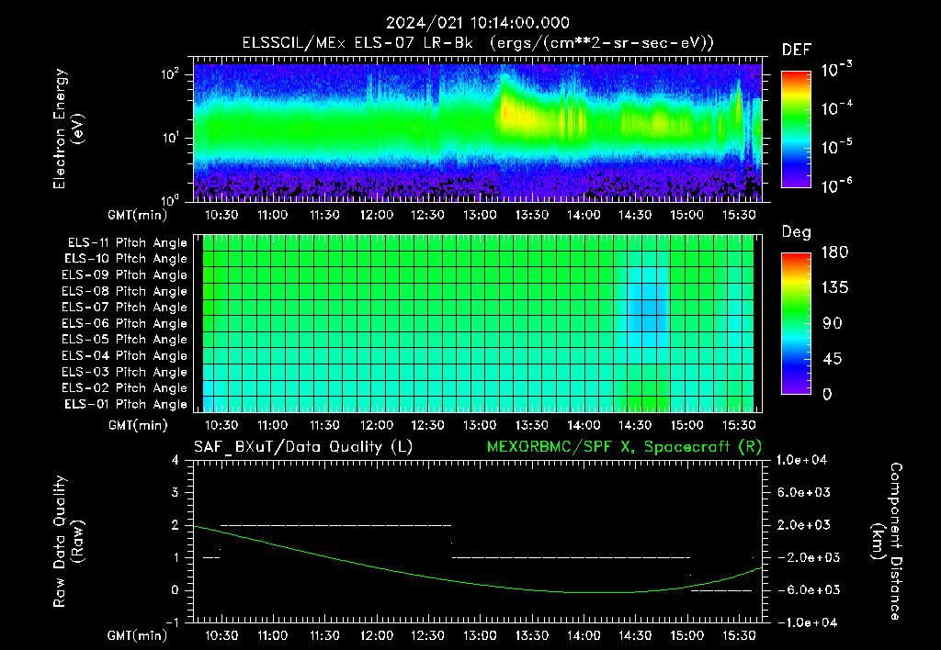941x650 pixels.
Task: Click the 90 value on the Deg scale
Action: pyautogui.click(x=833, y=324)
